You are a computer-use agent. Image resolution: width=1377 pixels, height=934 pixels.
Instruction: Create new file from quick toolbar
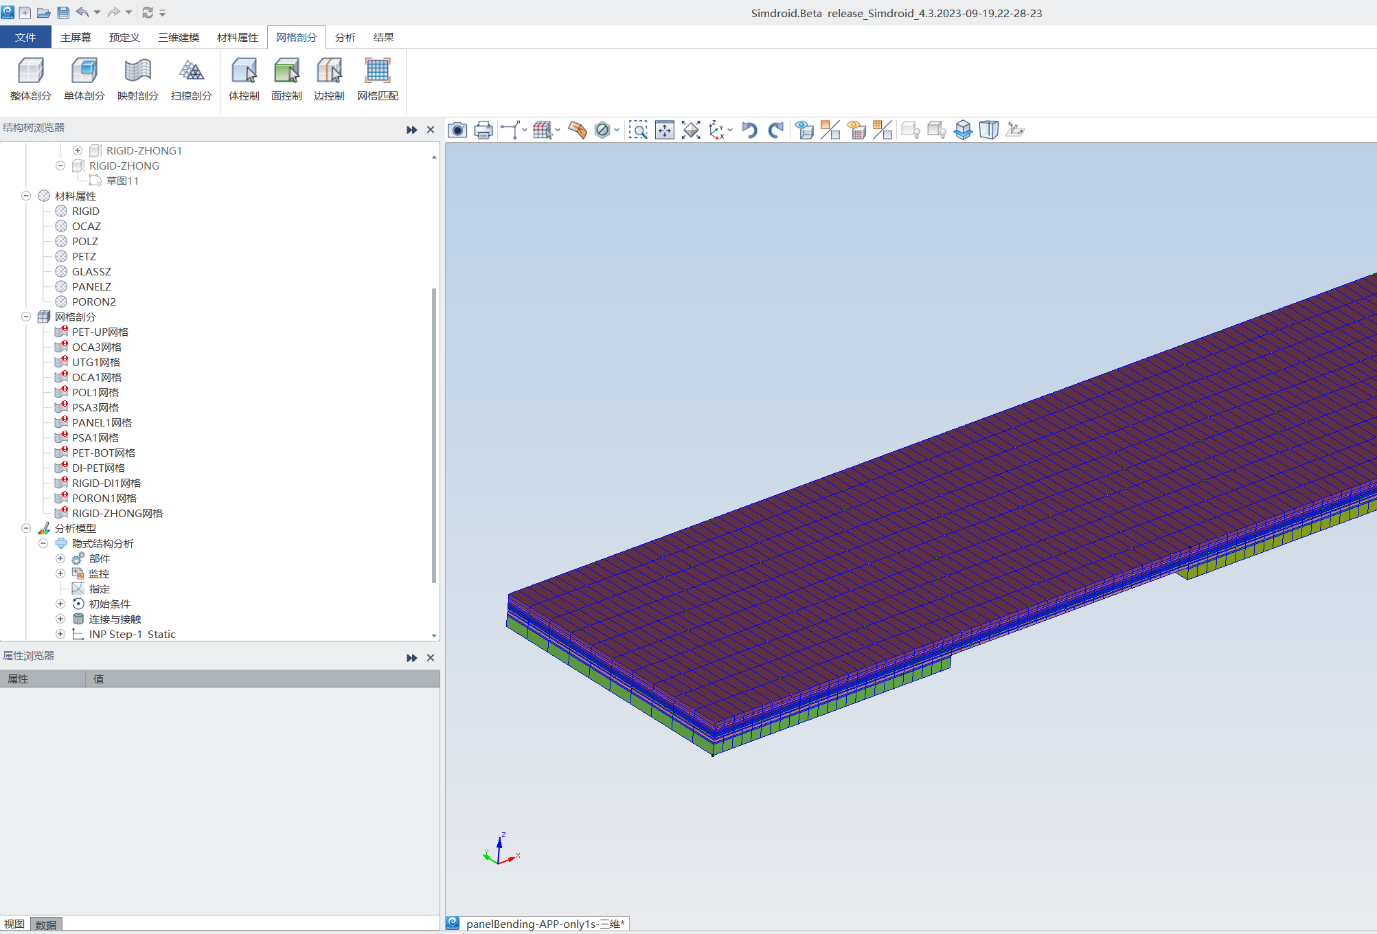pyautogui.click(x=25, y=12)
